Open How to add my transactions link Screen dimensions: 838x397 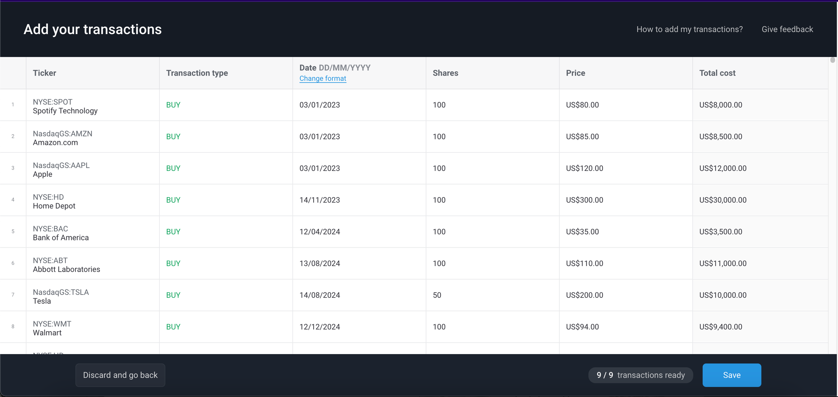689,29
